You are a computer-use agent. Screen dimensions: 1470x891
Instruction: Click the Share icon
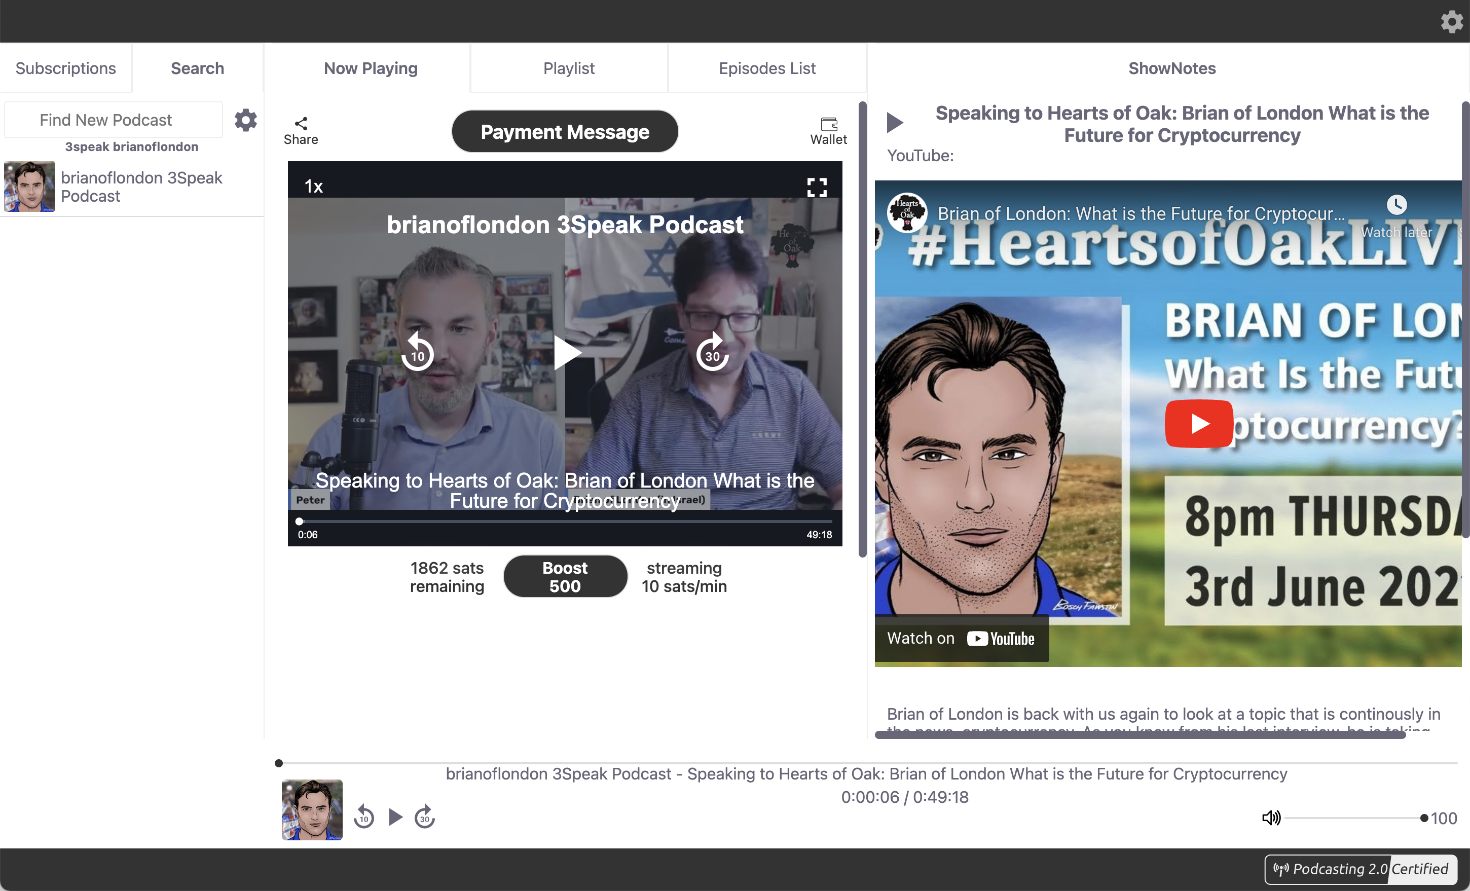[x=301, y=131]
